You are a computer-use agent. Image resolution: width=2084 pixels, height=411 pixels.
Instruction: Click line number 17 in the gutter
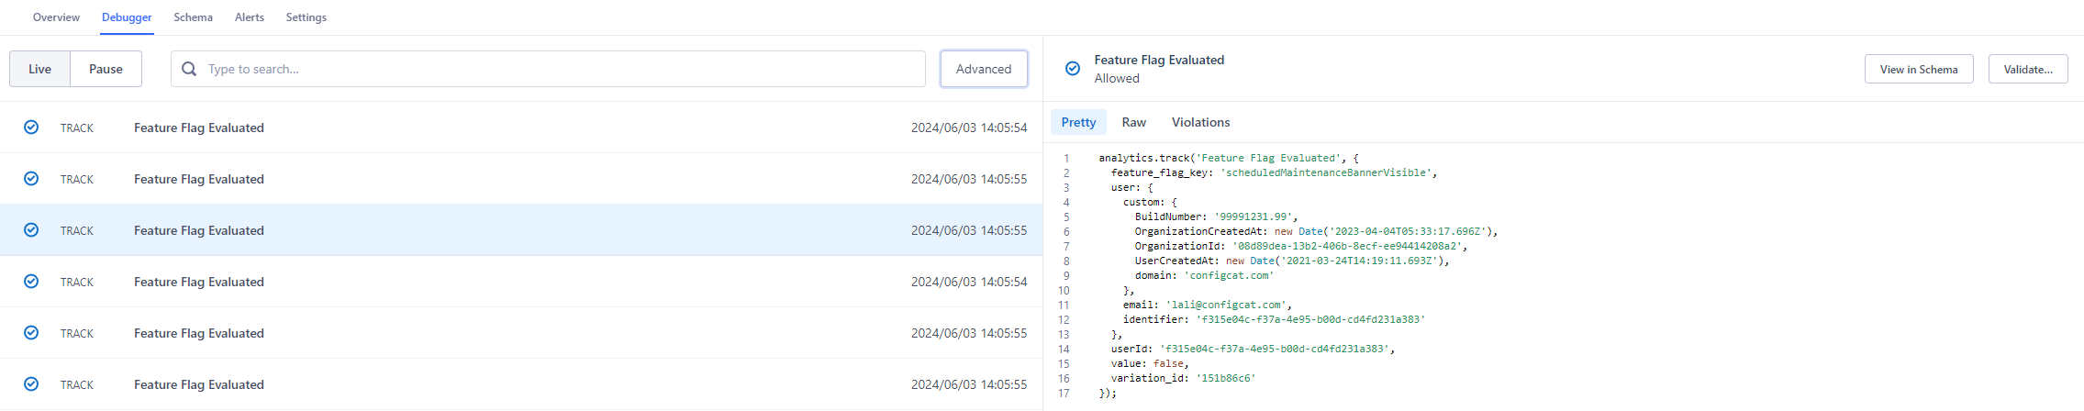[x=1064, y=393]
